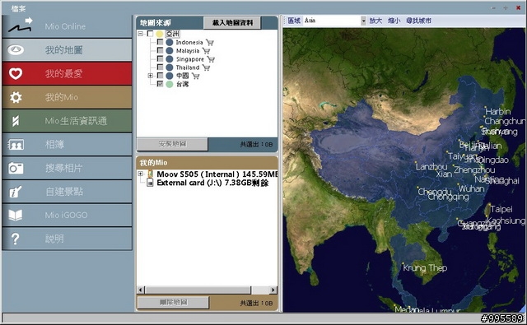Select the 地圖來源 tab
The width and height of the screenshot is (527, 325).
click(156, 23)
